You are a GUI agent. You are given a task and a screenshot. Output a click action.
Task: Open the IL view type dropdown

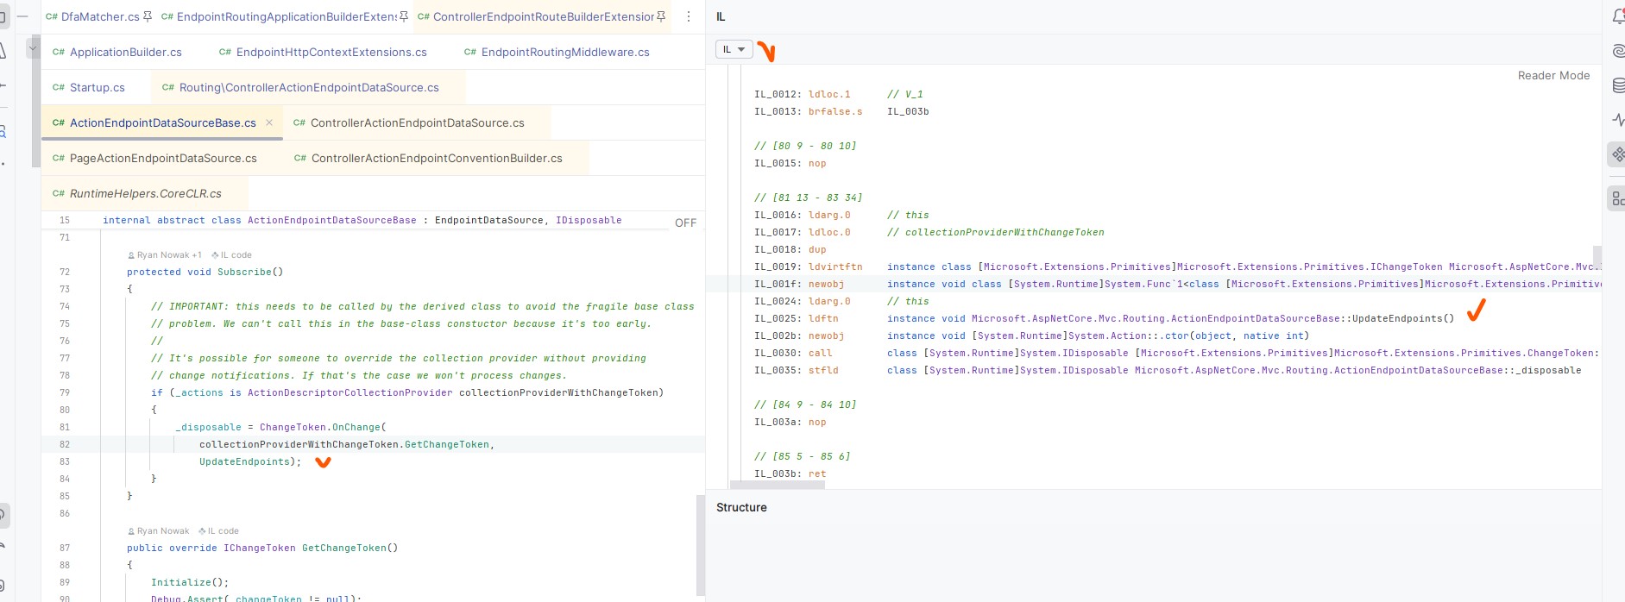[x=734, y=49]
